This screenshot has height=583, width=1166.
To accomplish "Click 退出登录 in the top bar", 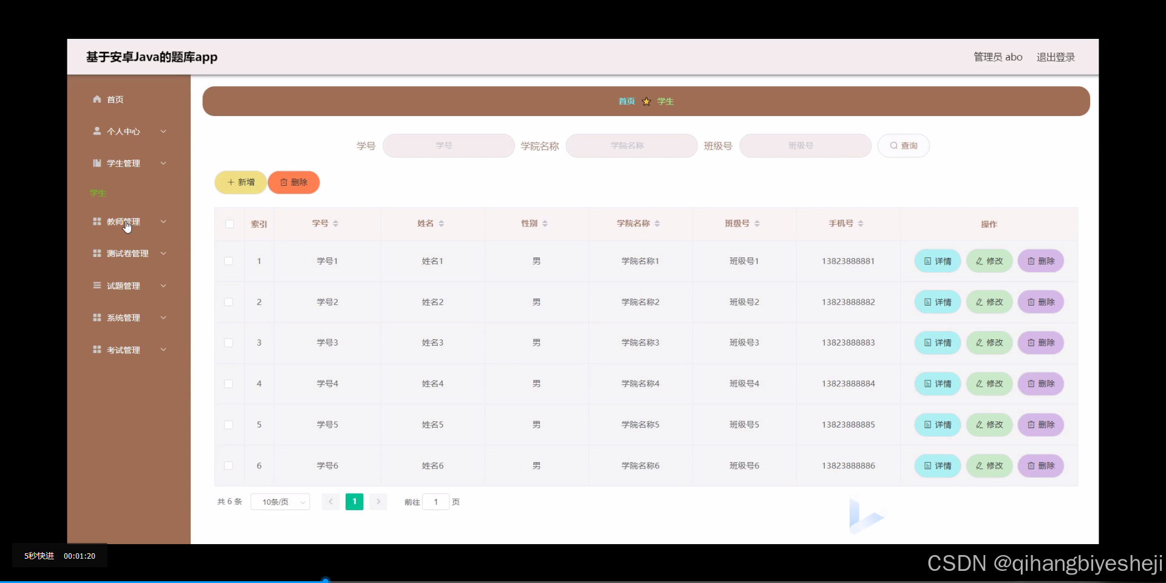I will pyautogui.click(x=1055, y=56).
